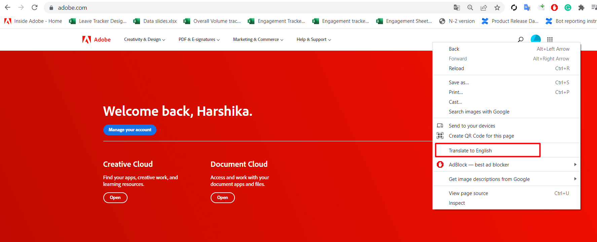
Task: Click the Document Cloud heading
Action: [x=239, y=164]
